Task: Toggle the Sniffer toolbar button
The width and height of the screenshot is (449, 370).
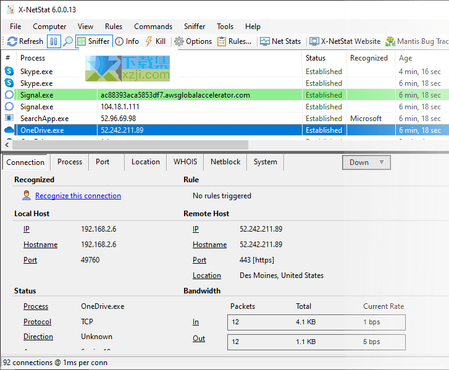Action: point(94,41)
